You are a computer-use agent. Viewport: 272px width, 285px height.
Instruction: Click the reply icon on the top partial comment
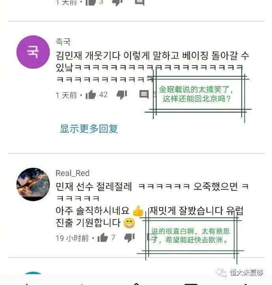[x=140, y=2]
